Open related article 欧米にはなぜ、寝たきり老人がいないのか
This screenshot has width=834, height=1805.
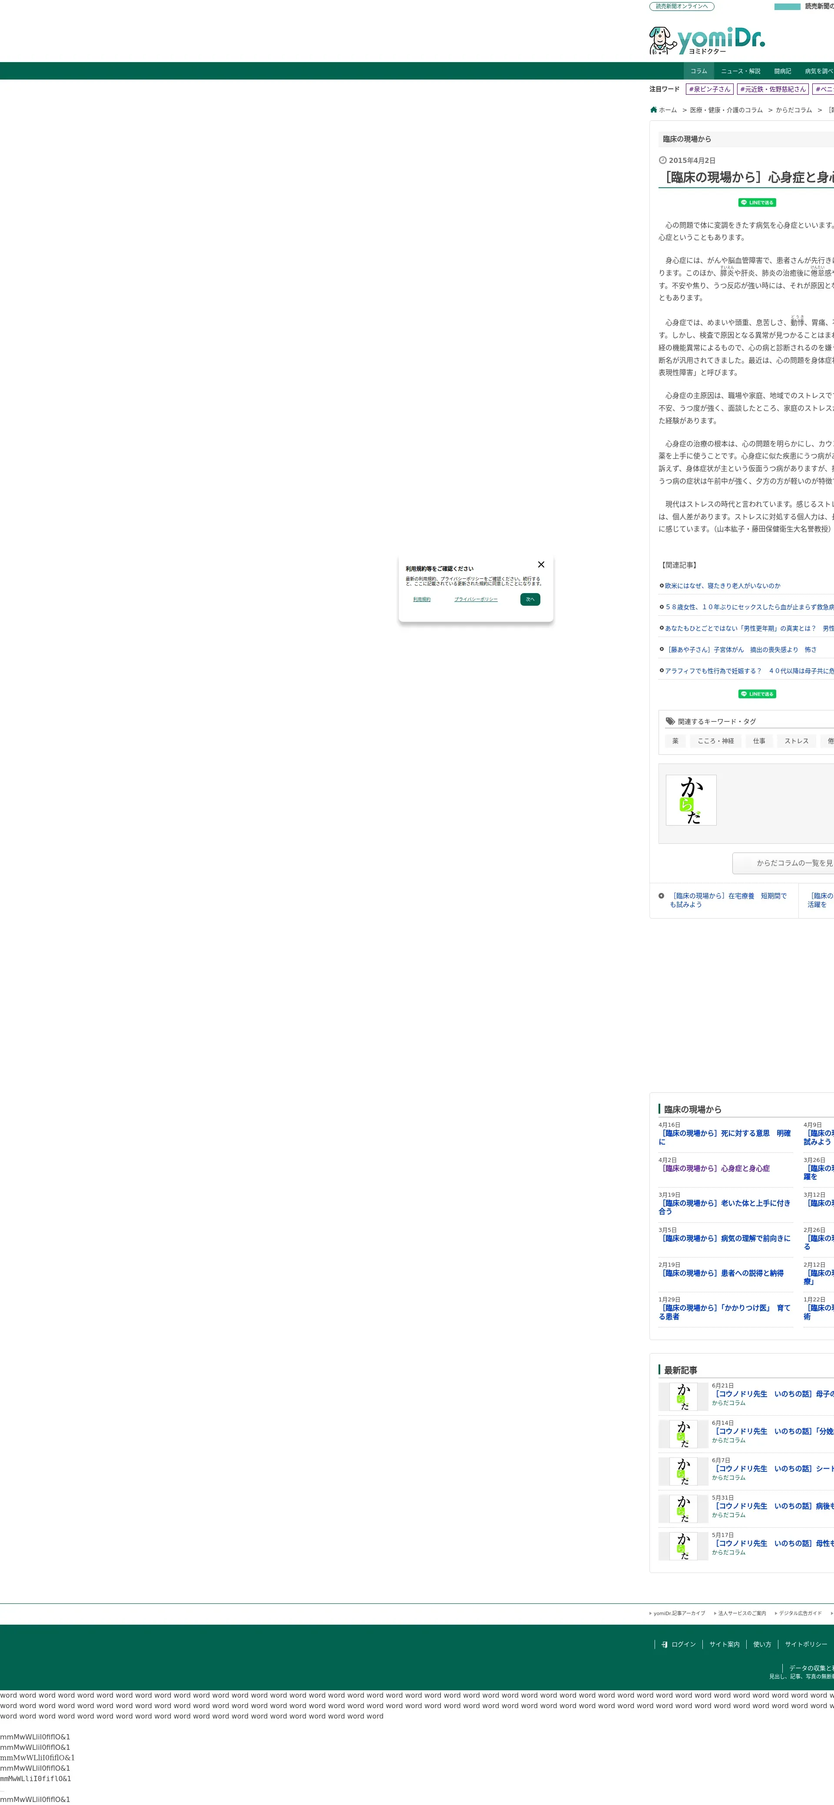tap(722, 586)
